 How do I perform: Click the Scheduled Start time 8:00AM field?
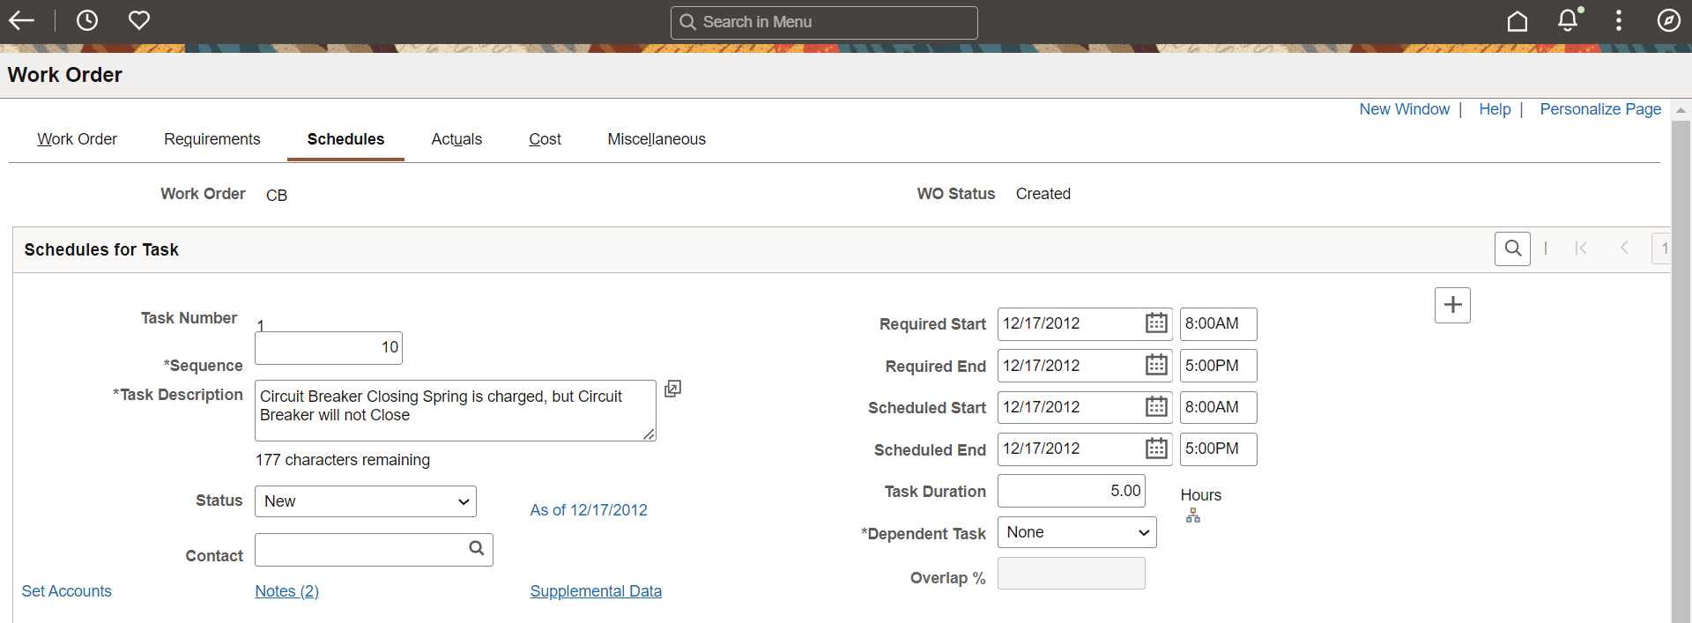click(1219, 407)
